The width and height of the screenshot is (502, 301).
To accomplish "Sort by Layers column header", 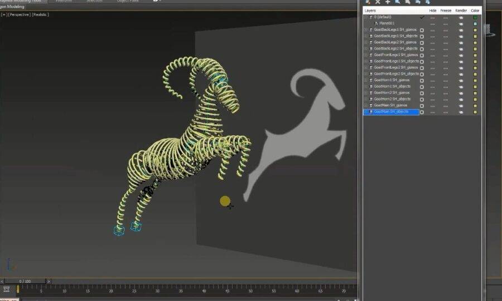I will tap(370, 11).
